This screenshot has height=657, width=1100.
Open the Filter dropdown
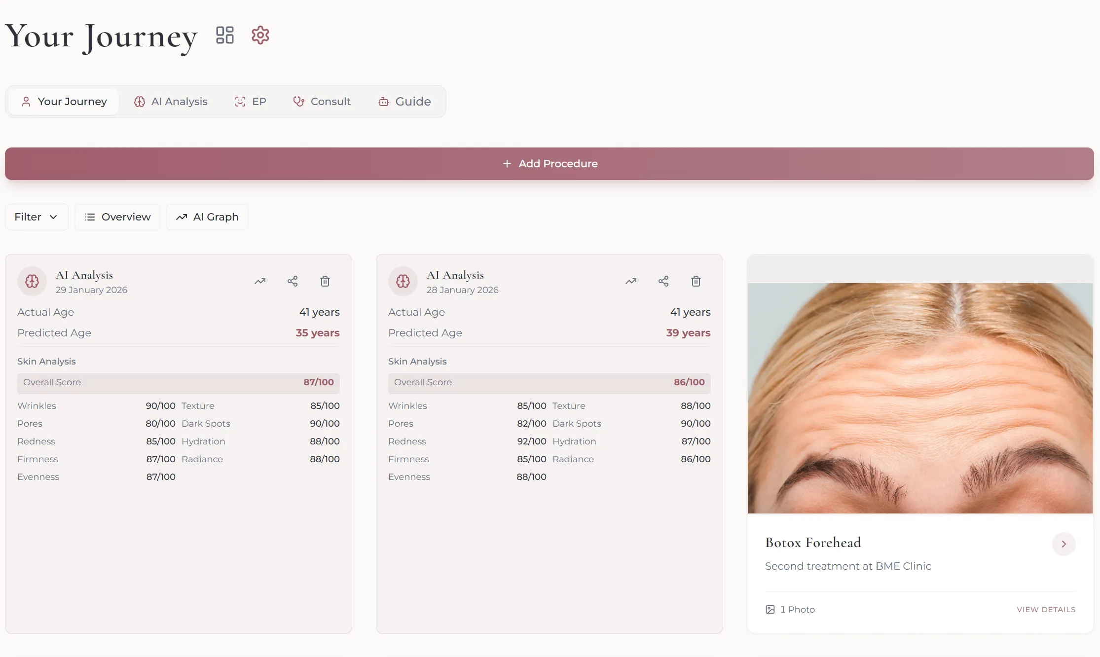click(x=37, y=217)
